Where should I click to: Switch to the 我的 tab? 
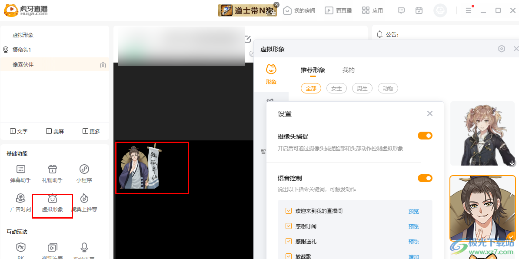(349, 70)
